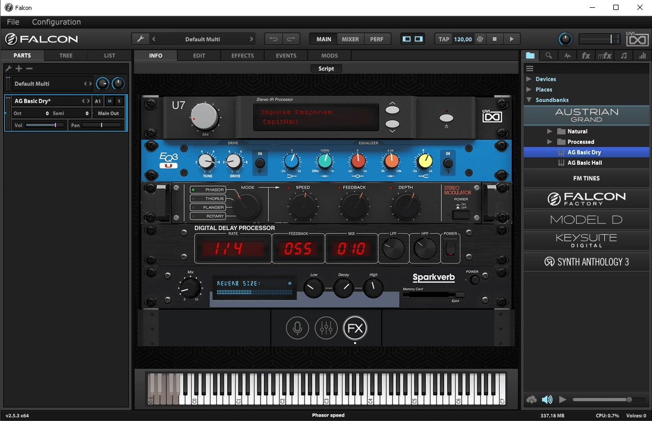Open the bar graph modulators browser tab
The height and width of the screenshot is (421, 652).
[x=642, y=55]
